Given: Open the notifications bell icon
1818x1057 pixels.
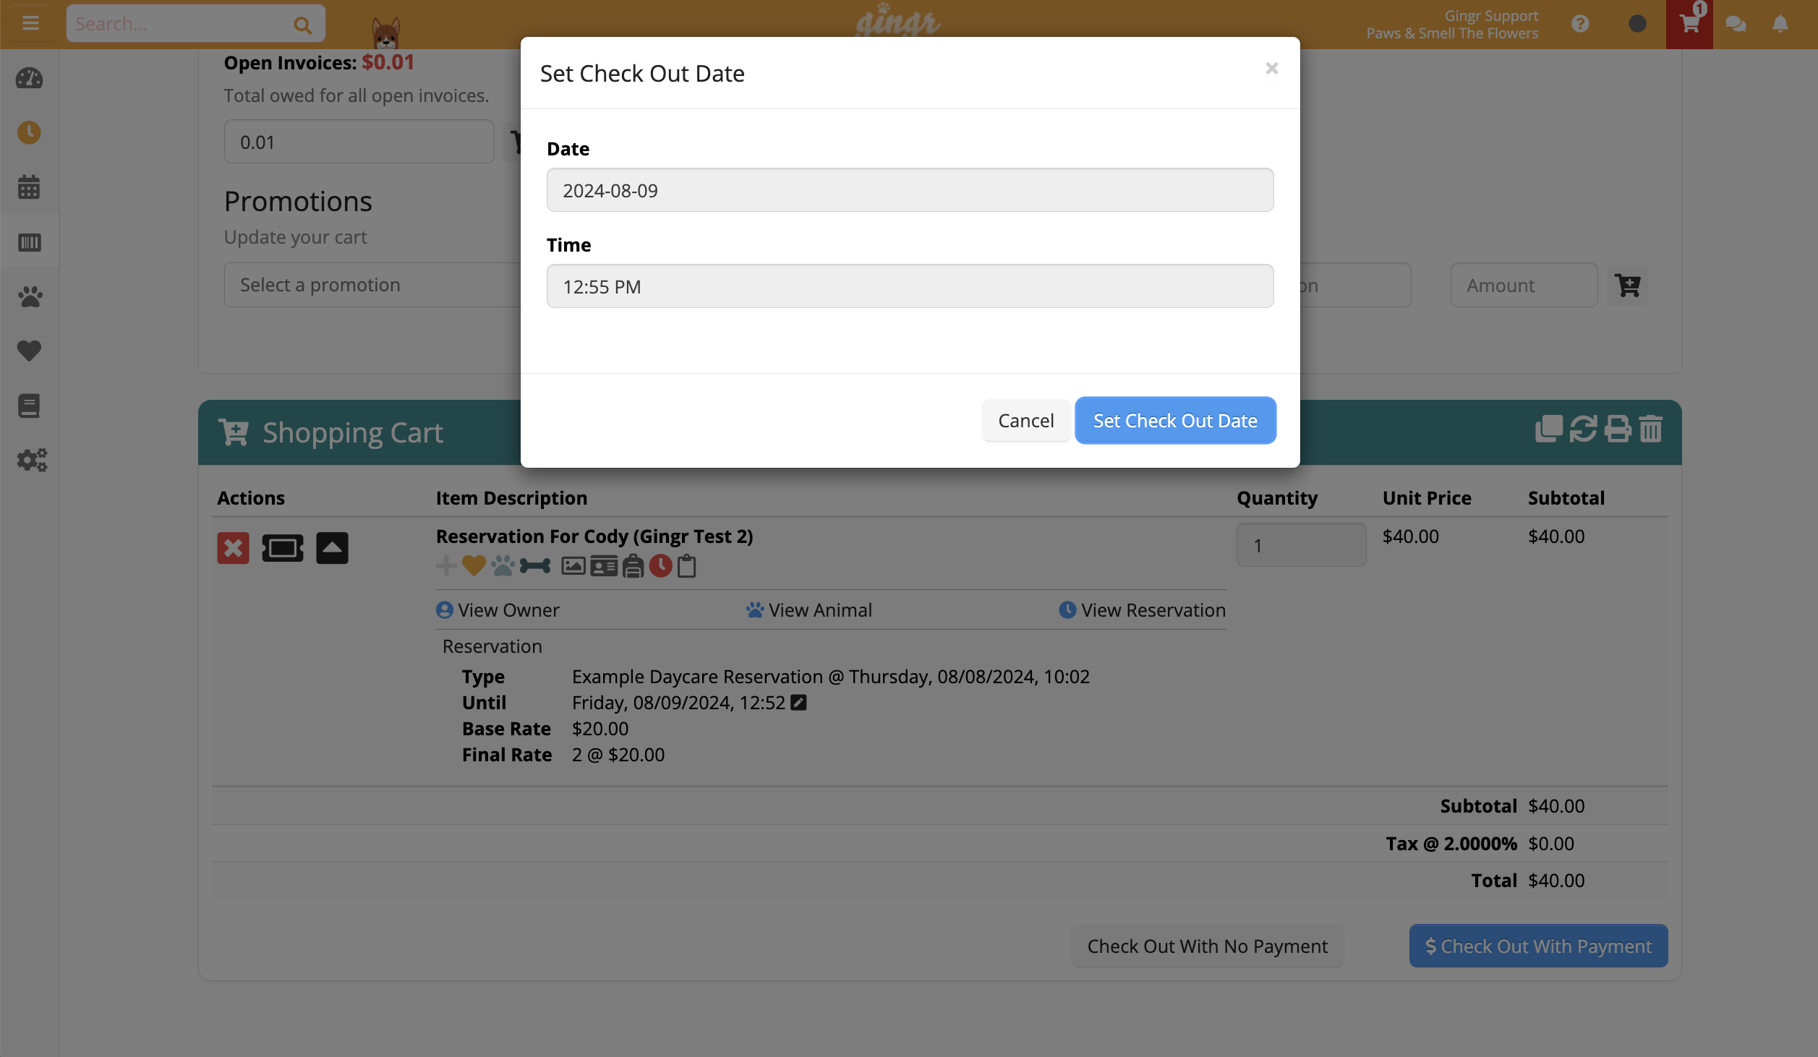Looking at the screenshot, I should click(1780, 25).
